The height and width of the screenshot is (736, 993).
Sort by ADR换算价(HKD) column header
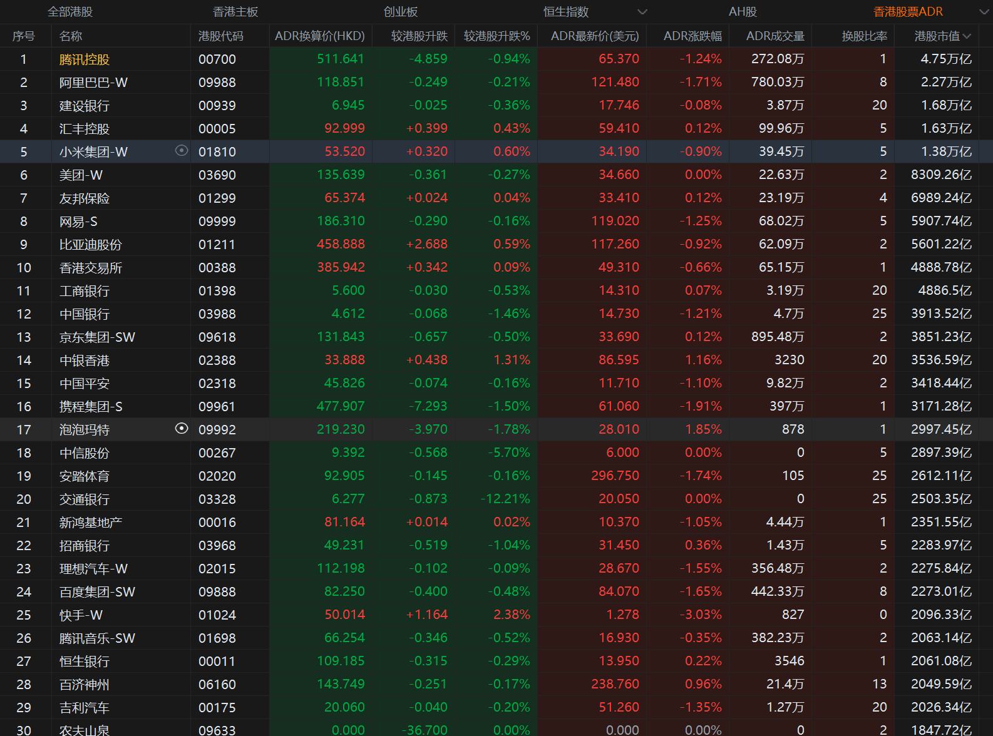coord(320,36)
